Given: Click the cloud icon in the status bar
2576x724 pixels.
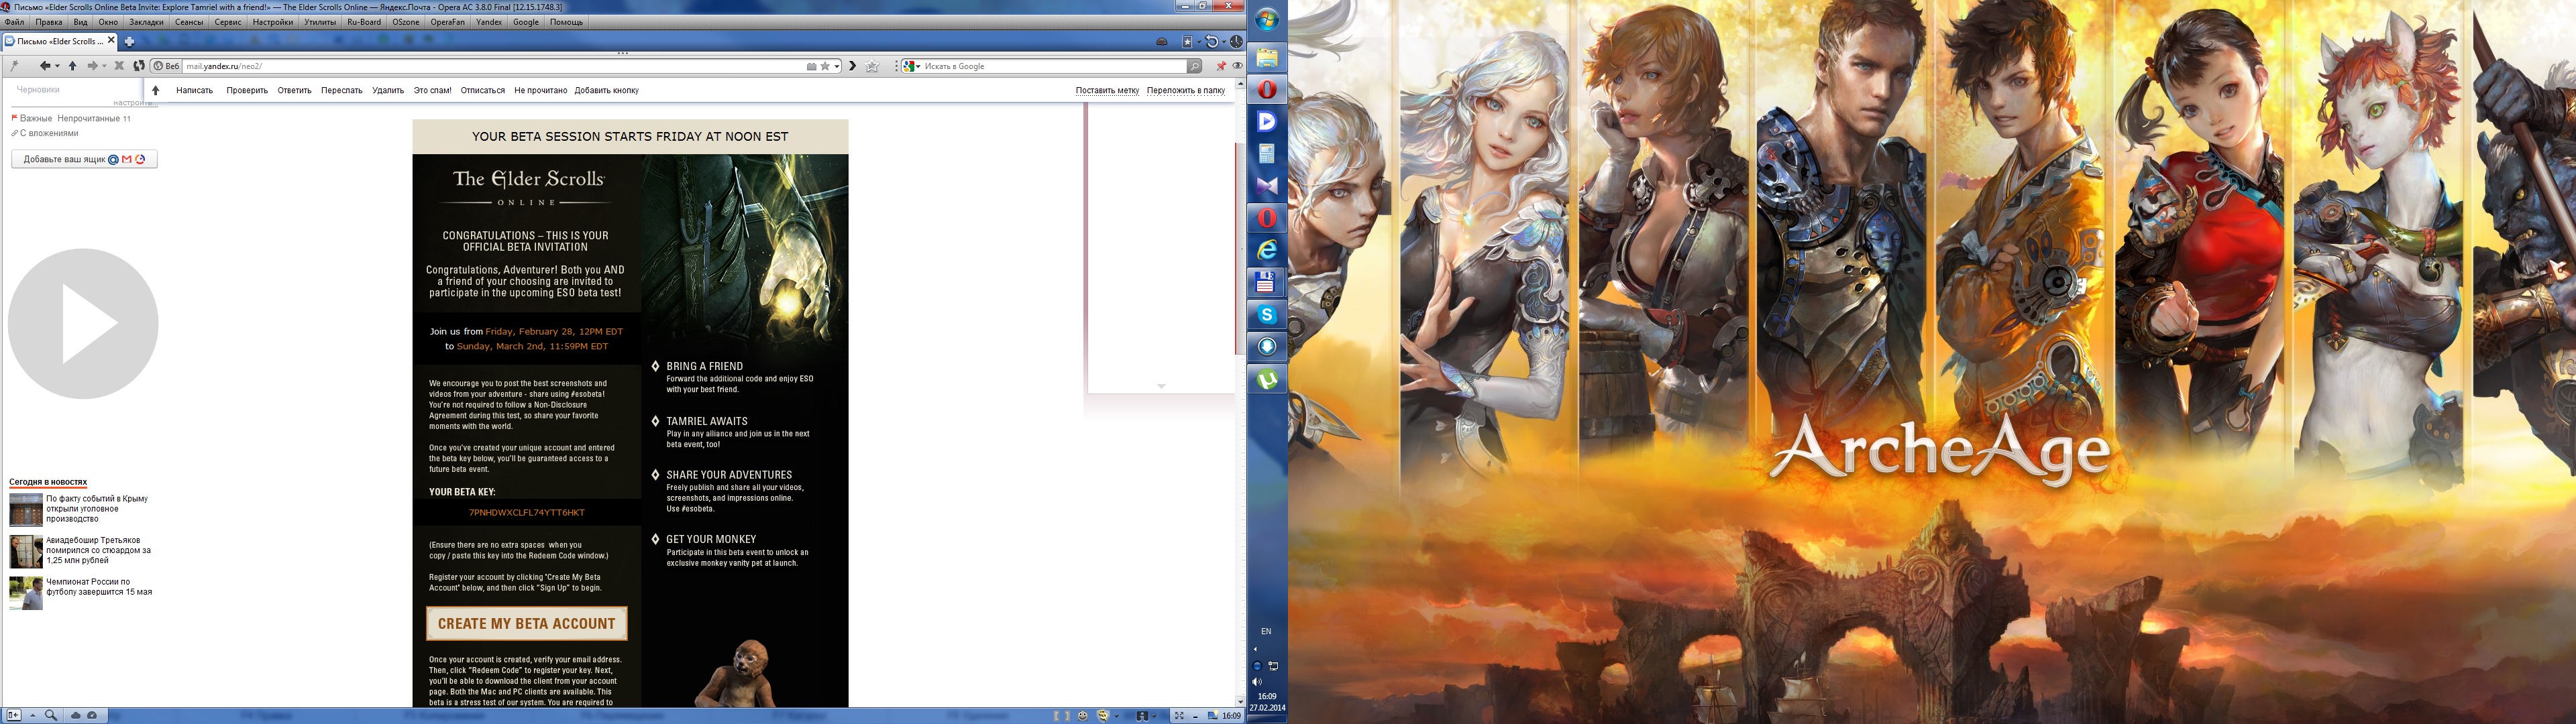Looking at the screenshot, I should tap(76, 715).
